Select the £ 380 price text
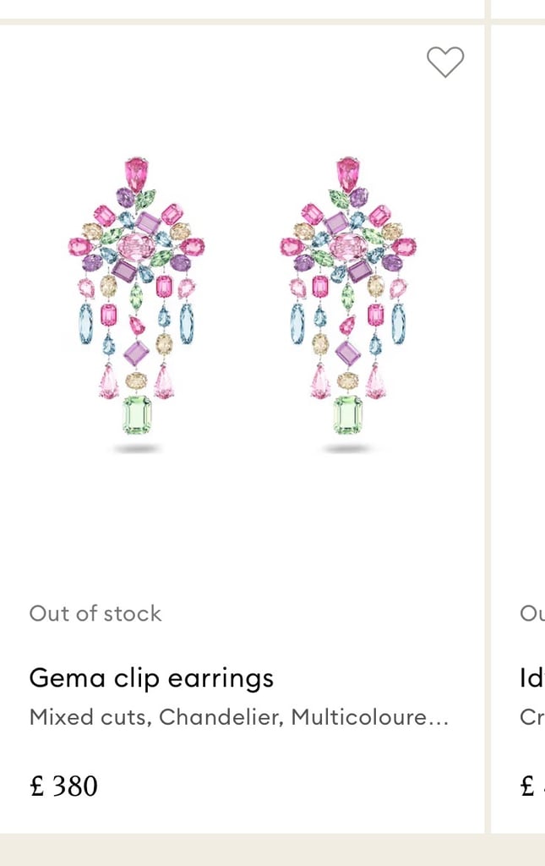545x866 pixels. tap(63, 786)
